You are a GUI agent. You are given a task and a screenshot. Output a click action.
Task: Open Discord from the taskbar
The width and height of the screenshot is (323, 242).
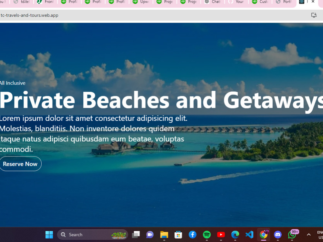278,235
